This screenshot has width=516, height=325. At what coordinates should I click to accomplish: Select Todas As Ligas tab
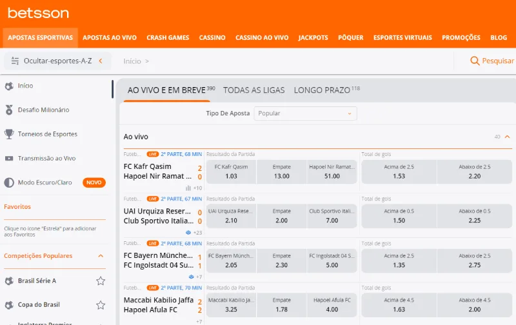(x=253, y=90)
